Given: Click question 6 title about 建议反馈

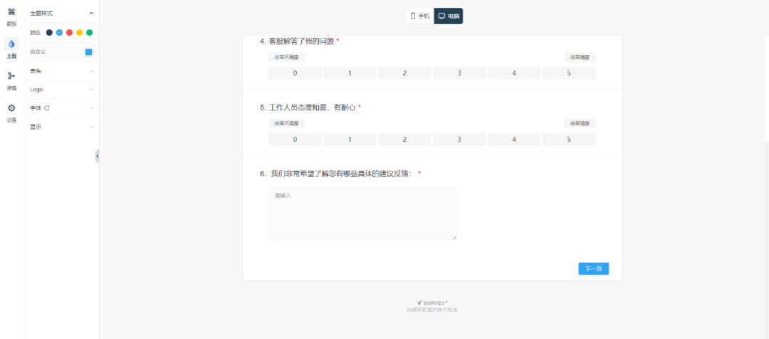Looking at the screenshot, I should click(341, 173).
